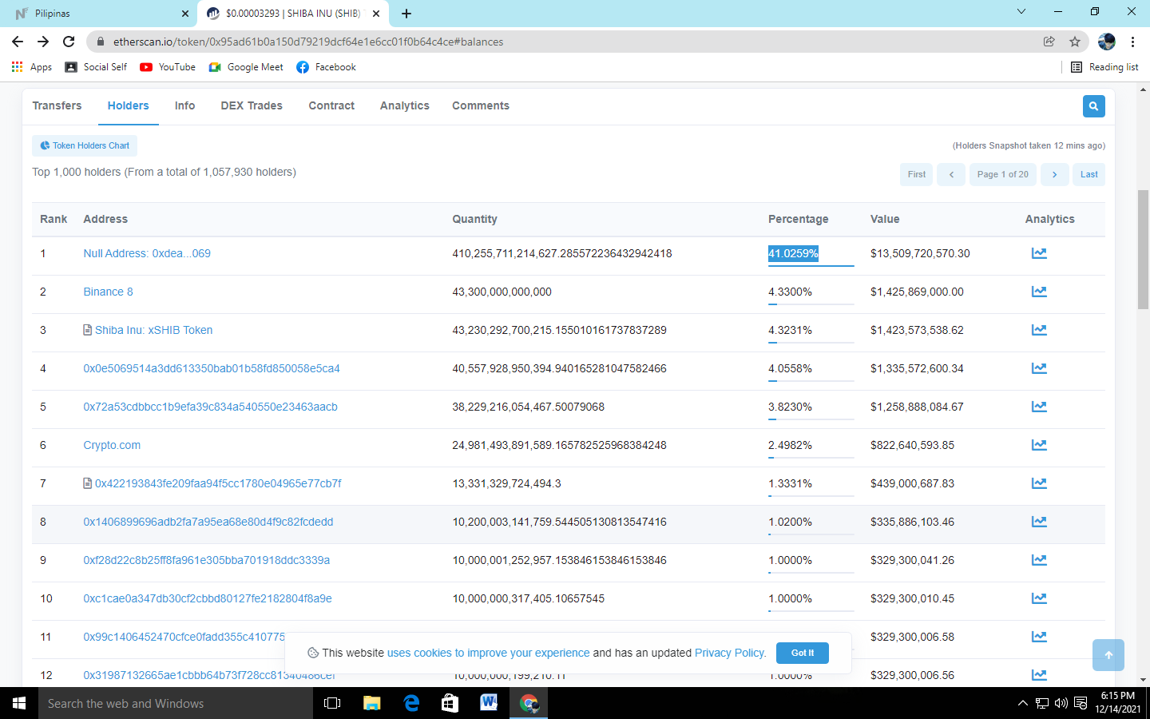
Task: Click the address bar URL field
Action: tap(559, 42)
